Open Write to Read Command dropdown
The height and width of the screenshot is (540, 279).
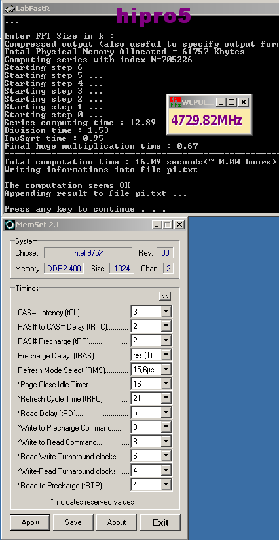tap(166, 442)
